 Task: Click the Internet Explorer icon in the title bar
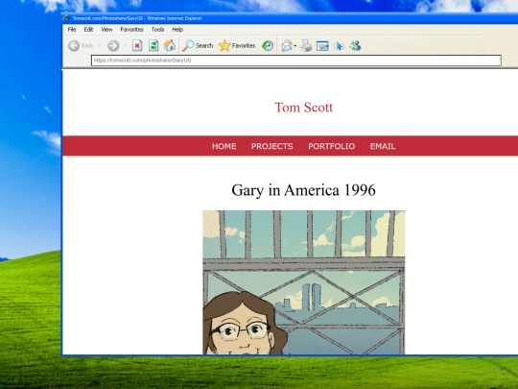pyautogui.click(x=66, y=18)
